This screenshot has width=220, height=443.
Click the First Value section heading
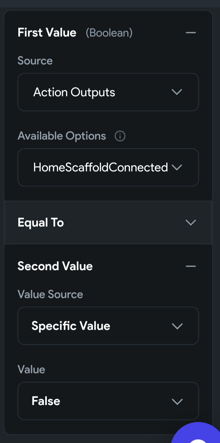(x=47, y=33)
